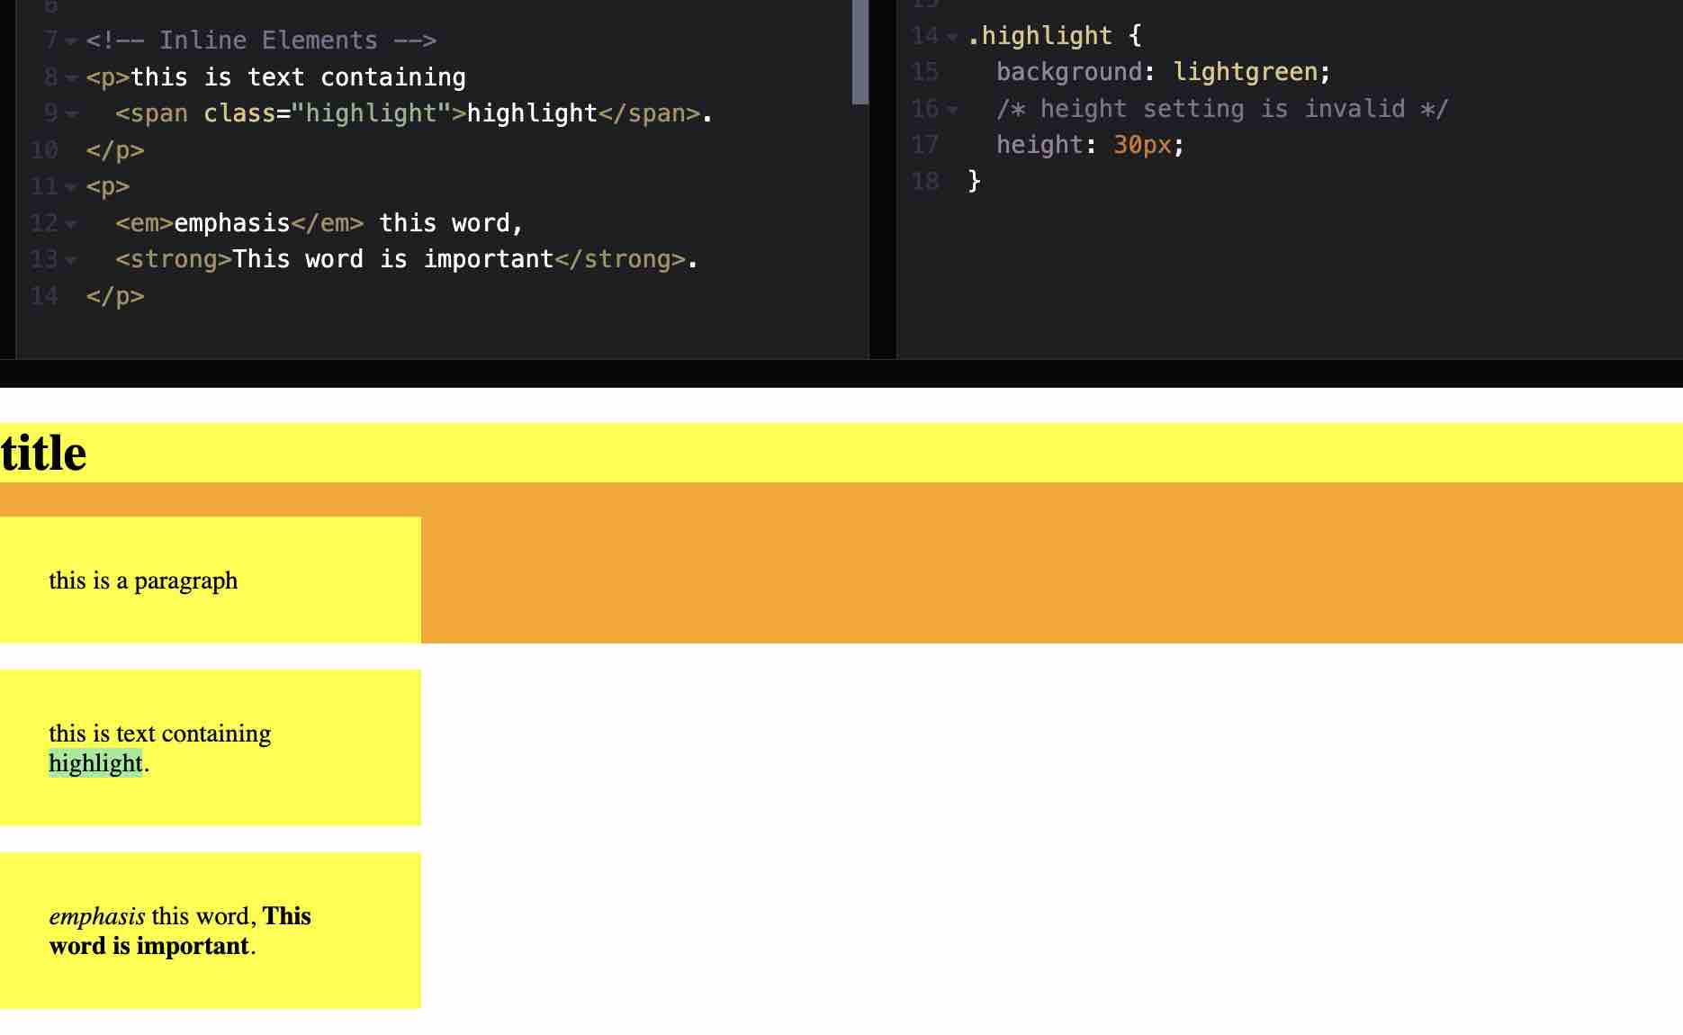Click the 'background: lightgreen' CSS declaration
The image size is (1683, 1035).
[x=1163, y=72]
